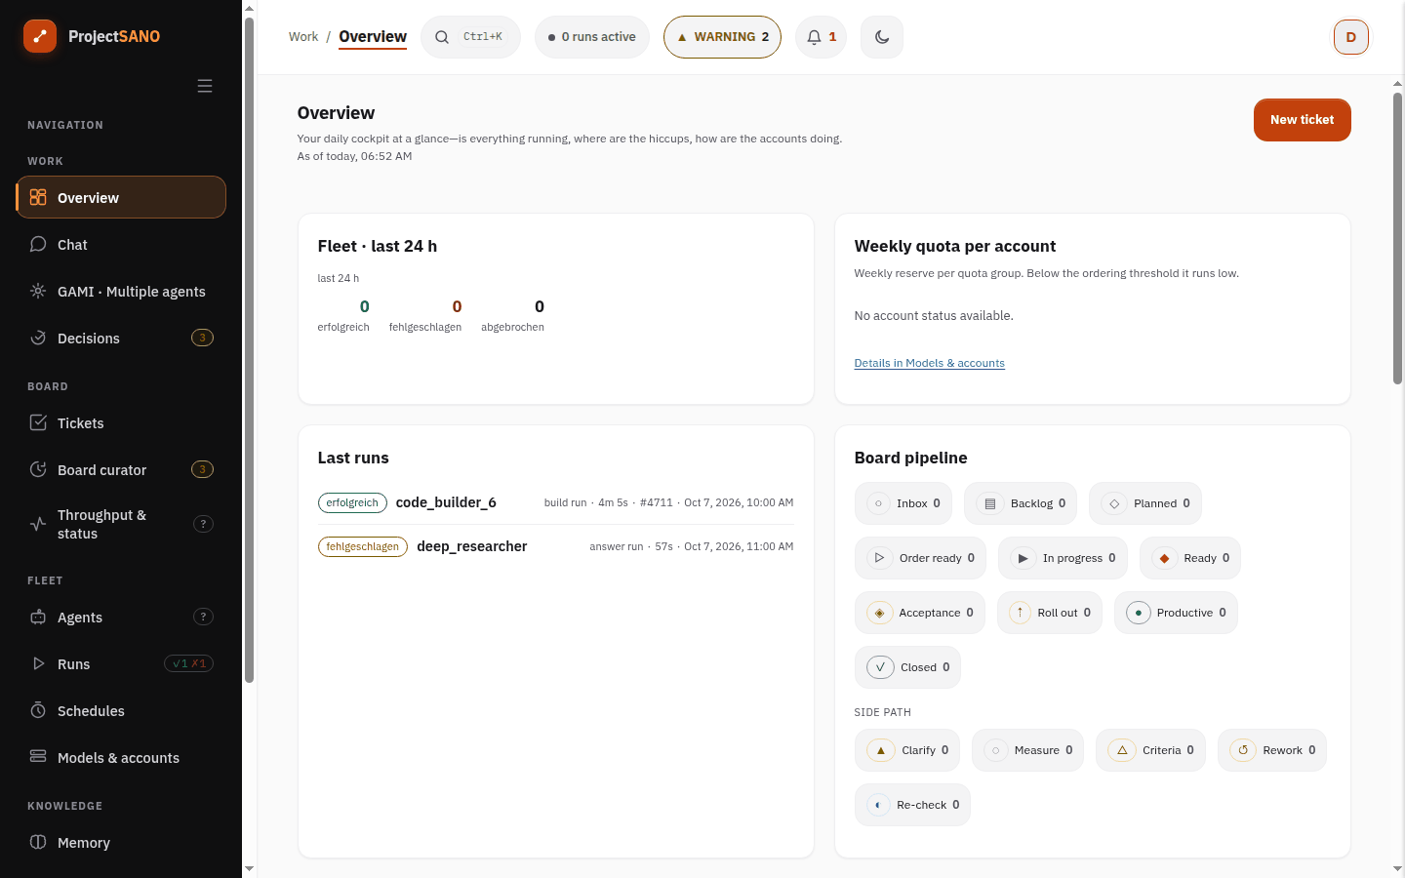Click the Board curator icon
1405x878 pixels.
pos(38,469)
